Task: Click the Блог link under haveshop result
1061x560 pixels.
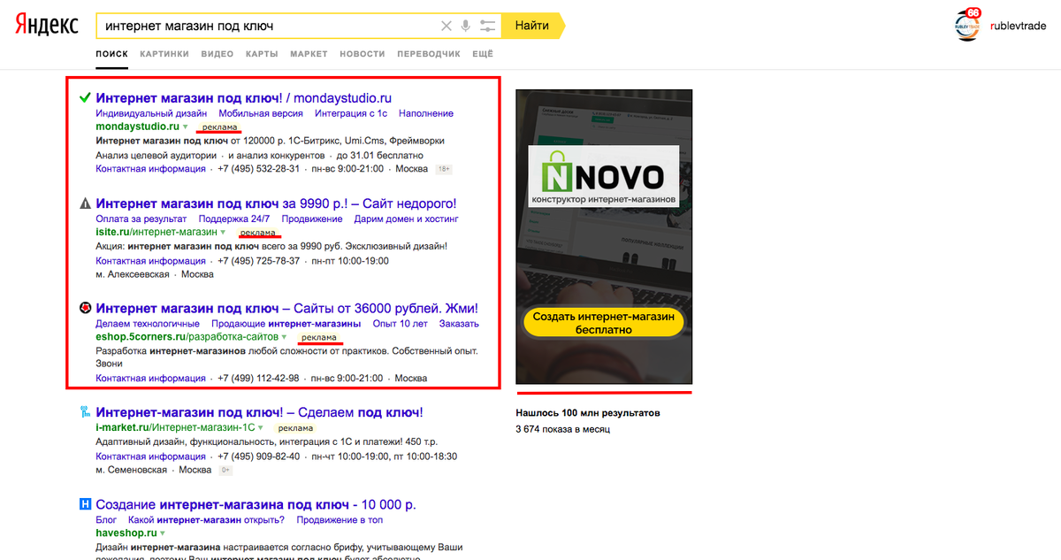Action: pyautogui.click(x=106, y=520)
